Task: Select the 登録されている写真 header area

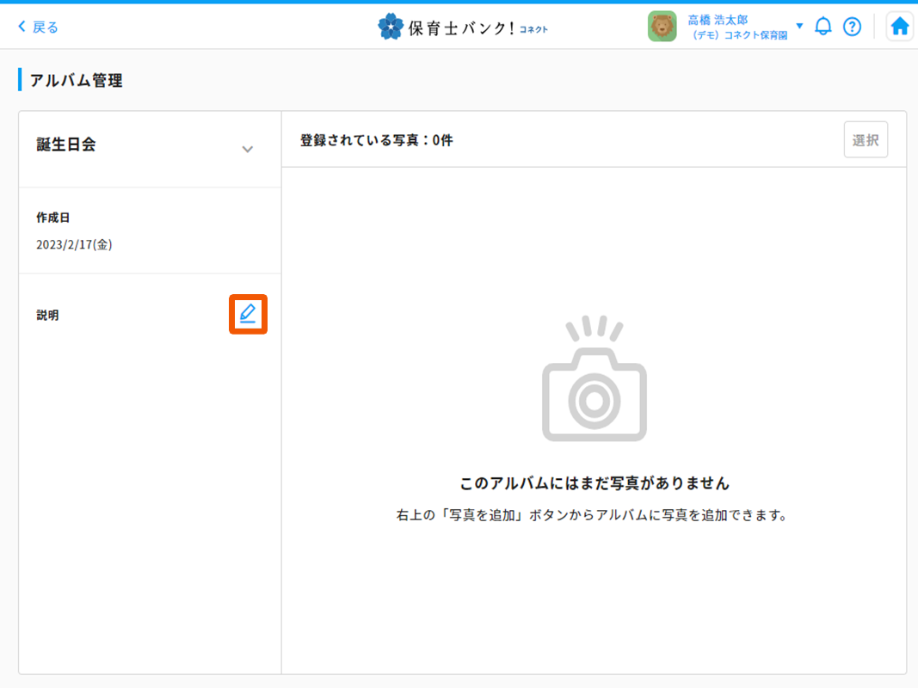Action: (x=377, y=138)
